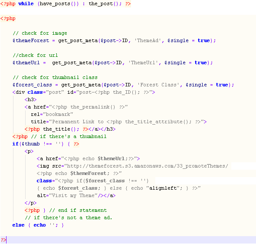Click the rel="bookmark" attribute

[52, 114]
